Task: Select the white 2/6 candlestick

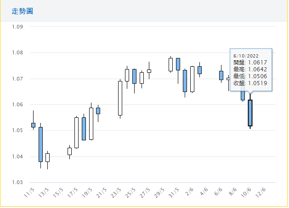Action: click(x=192, y=79)
